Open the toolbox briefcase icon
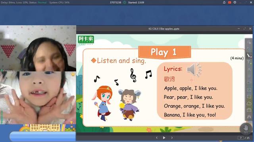The image size is (254, 142). tap(249, 110)
